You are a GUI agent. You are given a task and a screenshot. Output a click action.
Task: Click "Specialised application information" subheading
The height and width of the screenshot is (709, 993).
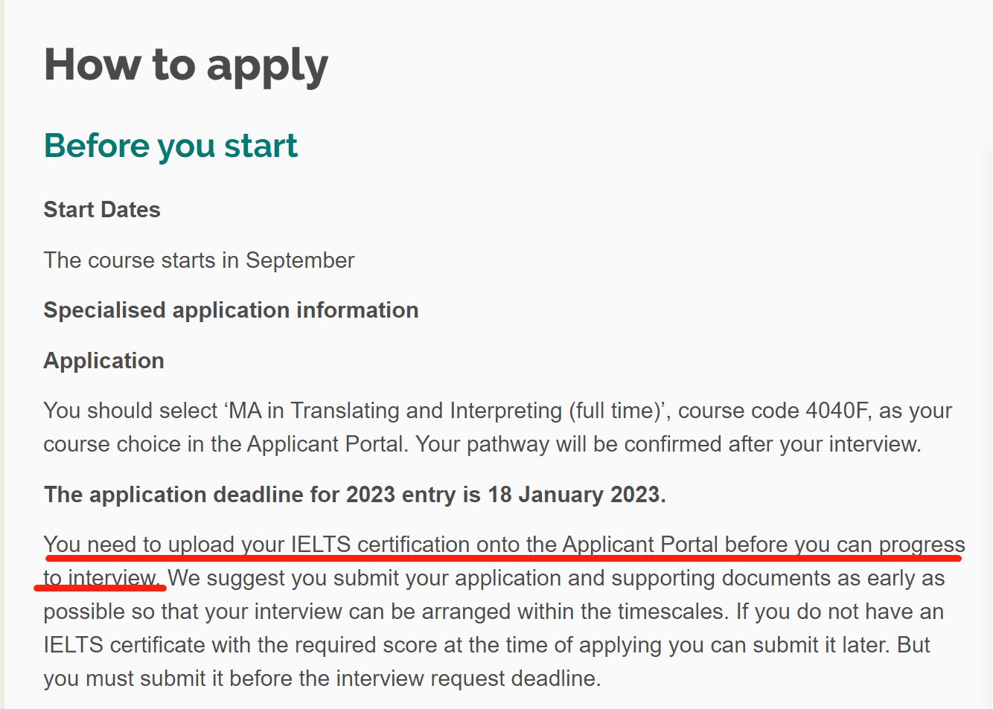click(231, 310)
